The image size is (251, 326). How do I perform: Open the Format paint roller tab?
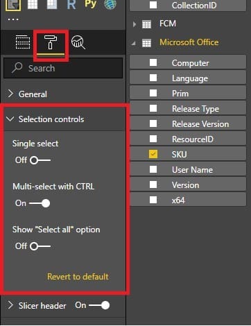(51, 42)
